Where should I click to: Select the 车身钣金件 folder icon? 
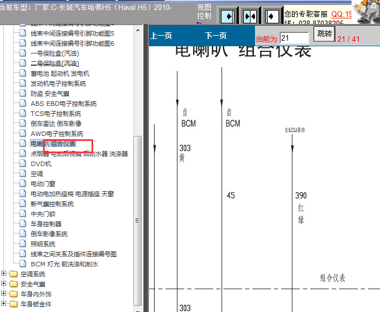13,304
